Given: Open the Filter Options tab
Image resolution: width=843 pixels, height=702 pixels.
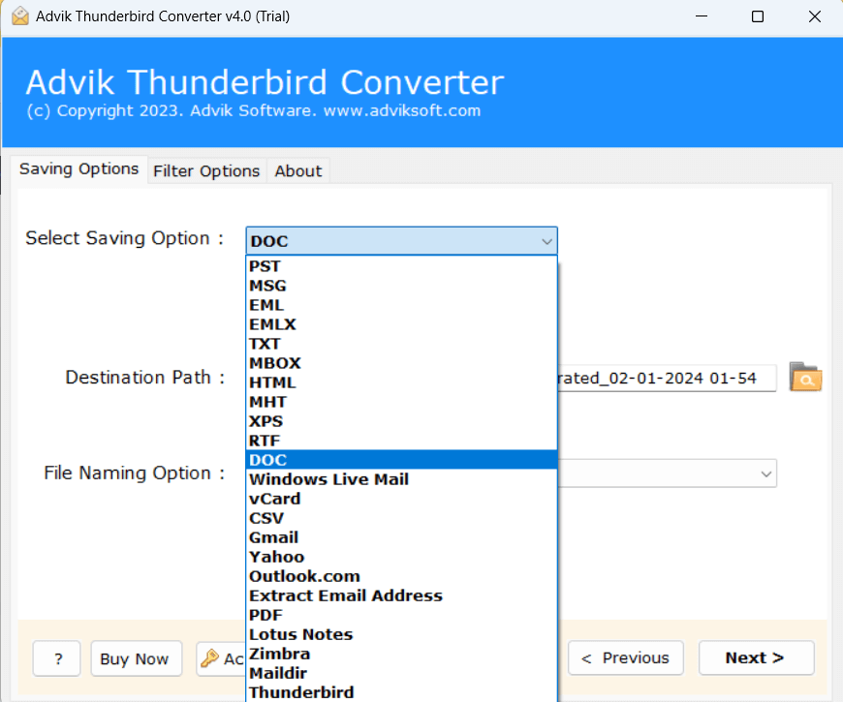Looking at the screenshot, I should click(206, 171).
